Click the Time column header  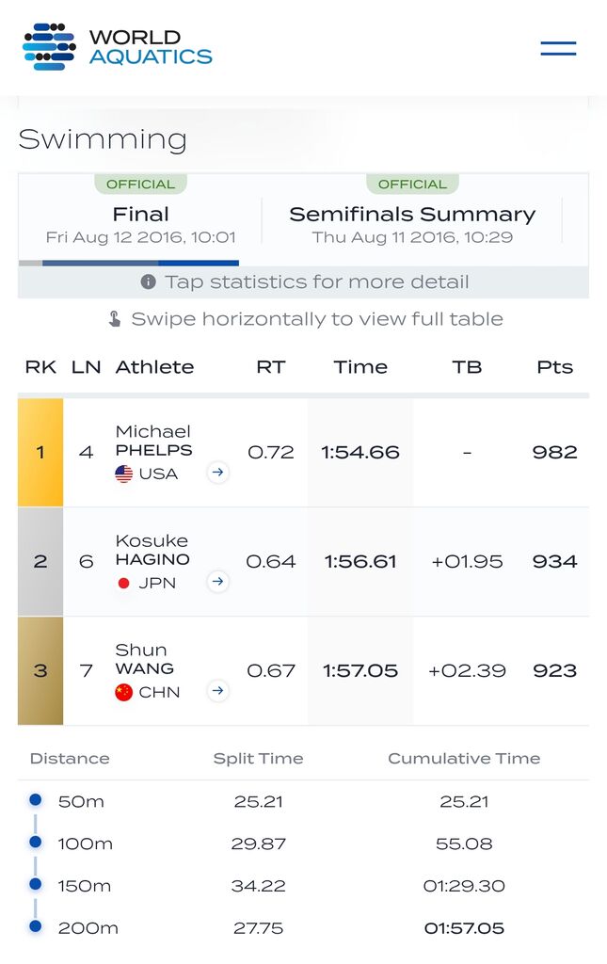click(360, 367)
